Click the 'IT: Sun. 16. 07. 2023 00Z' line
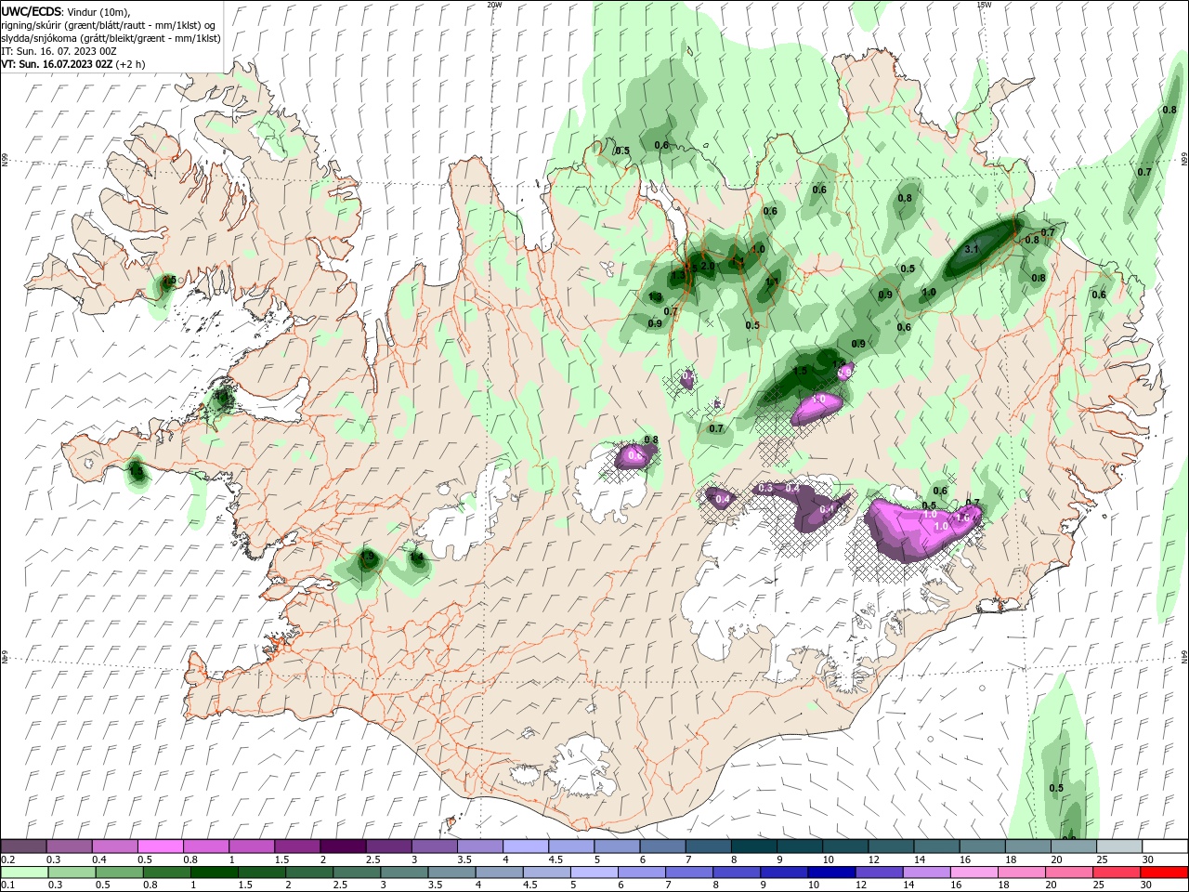Viewport: 1189px width, 892px height. (x=59, y=51)
